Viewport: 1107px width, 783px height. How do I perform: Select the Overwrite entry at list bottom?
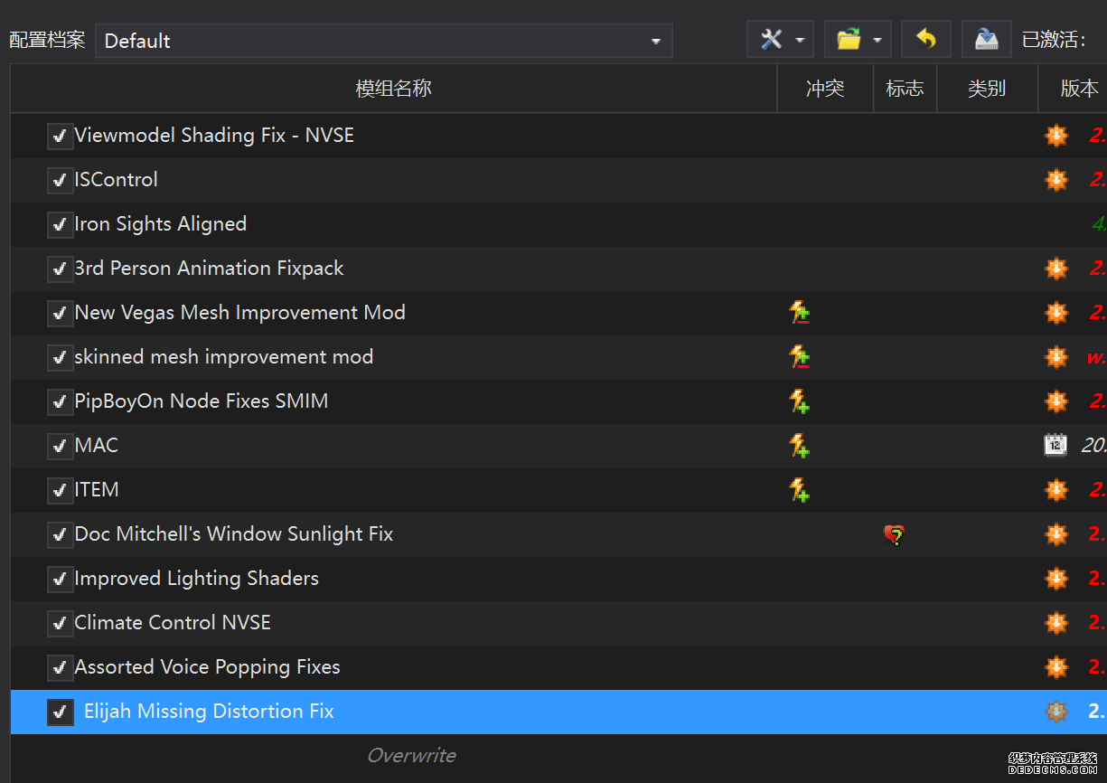[x=411, y=756]
